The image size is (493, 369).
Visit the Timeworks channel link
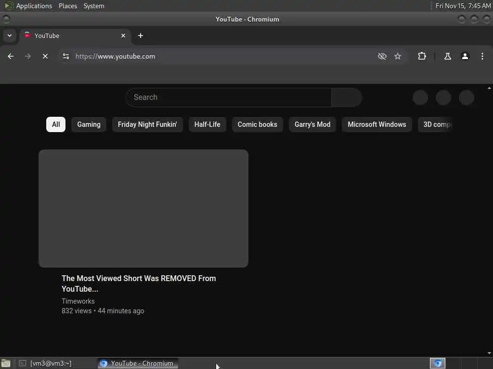(78, 301)
